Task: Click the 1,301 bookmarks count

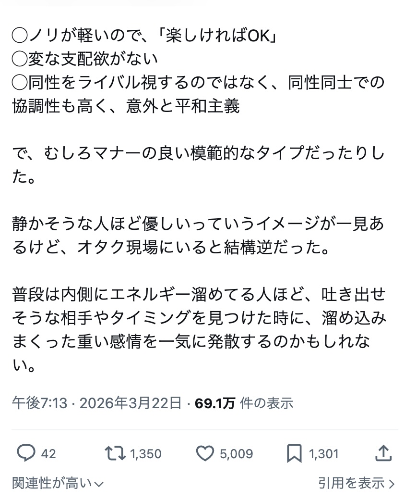Action: 323,453
